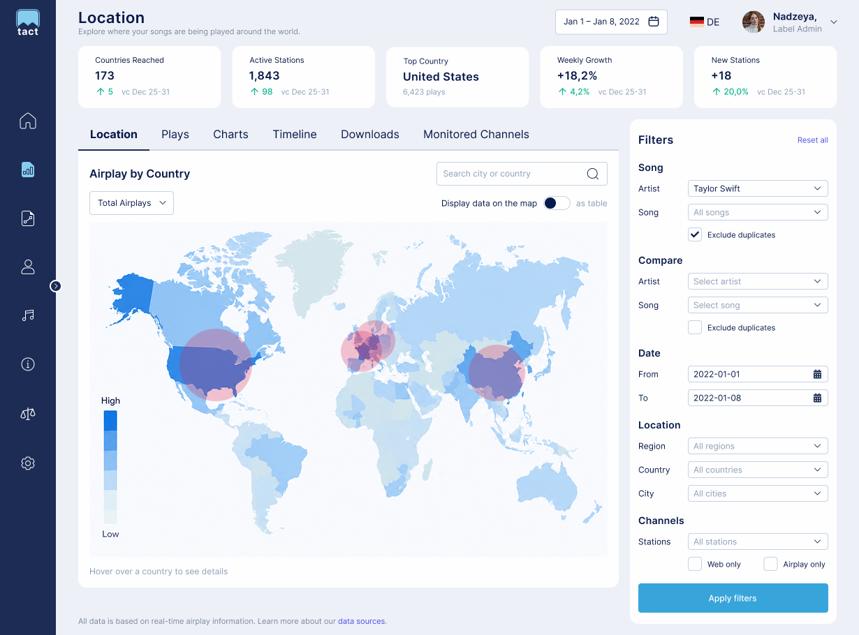This screenshot has height=635, width=859.
Task: Open the info icon in the sidebar
Action: click(28, 364)
